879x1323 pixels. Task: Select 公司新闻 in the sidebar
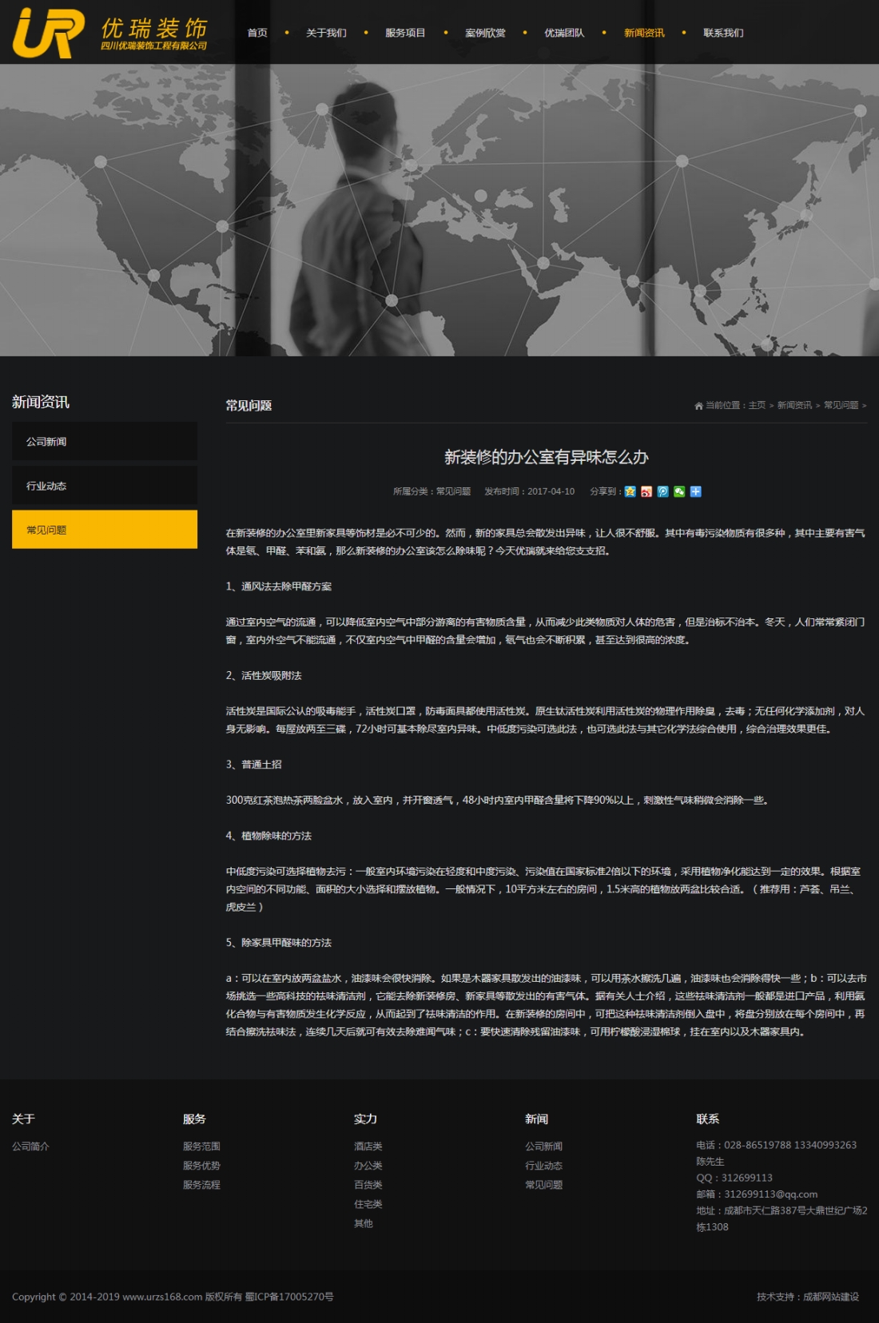click(x=105, y=441)
